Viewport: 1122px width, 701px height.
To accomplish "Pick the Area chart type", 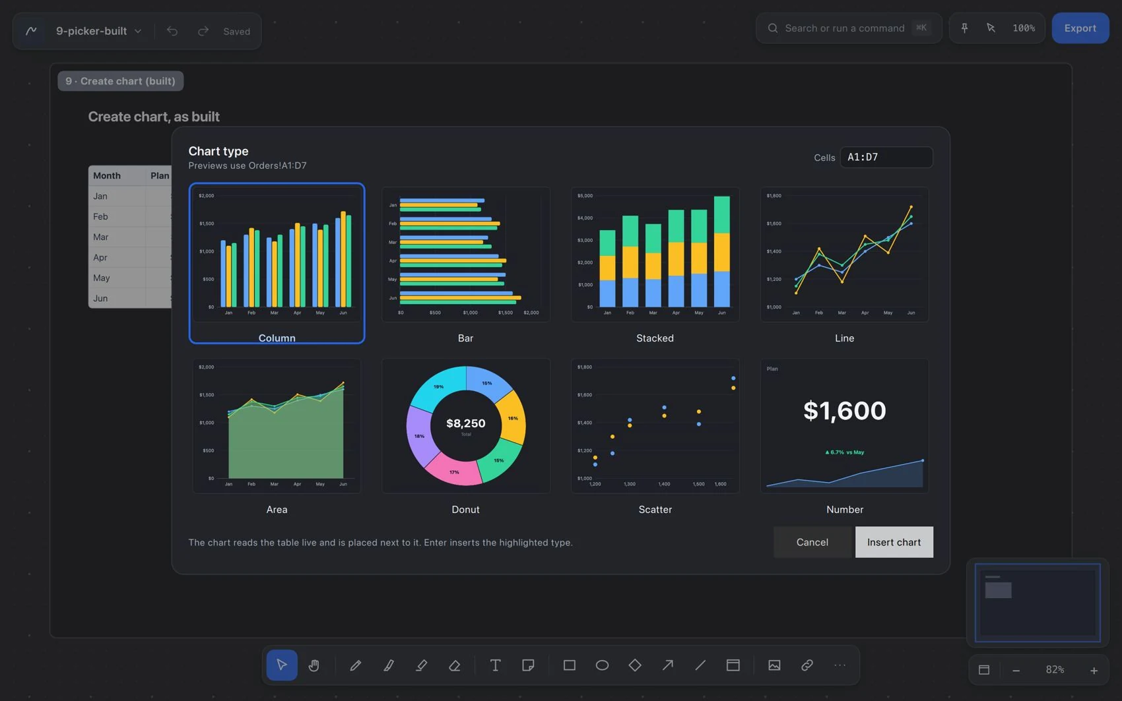I will click(277, 436).
